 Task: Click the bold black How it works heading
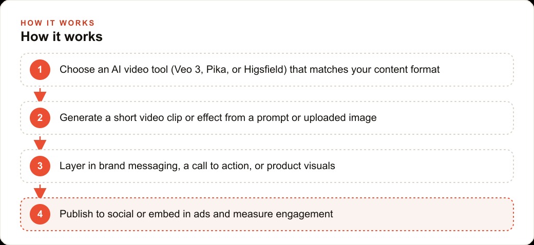[x=62, y=37]
